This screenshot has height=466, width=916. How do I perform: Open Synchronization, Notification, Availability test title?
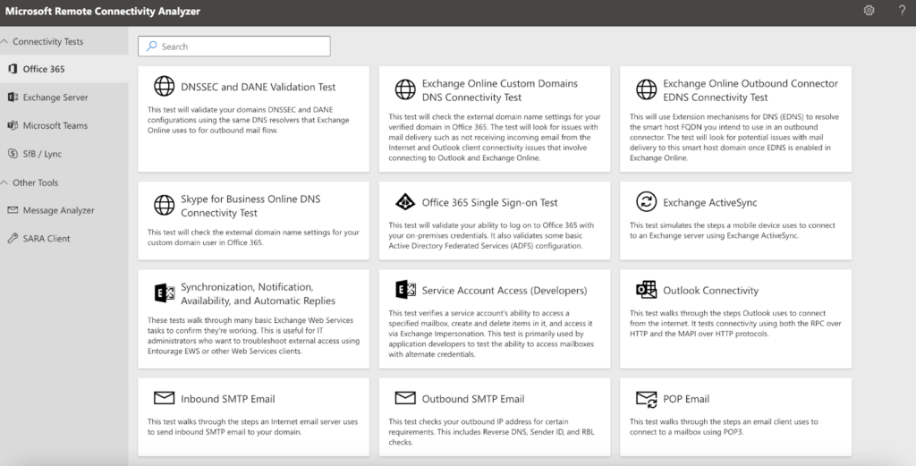259,293
